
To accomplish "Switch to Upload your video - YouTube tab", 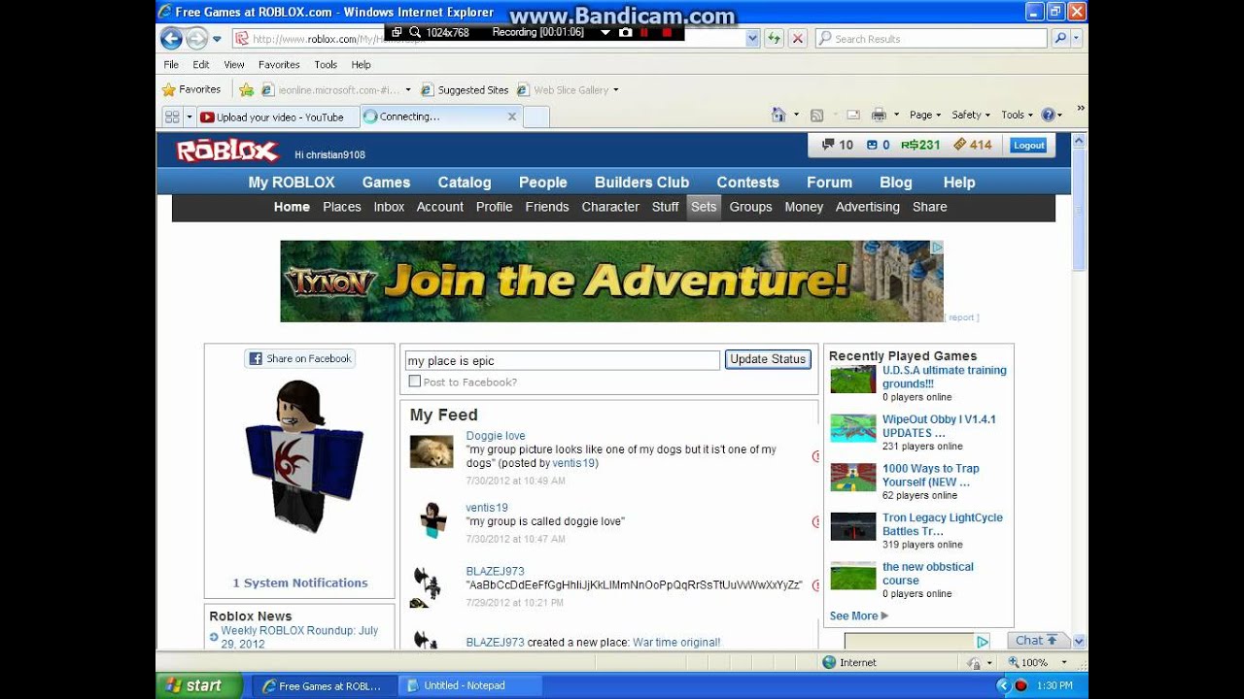I will (276, 116).
